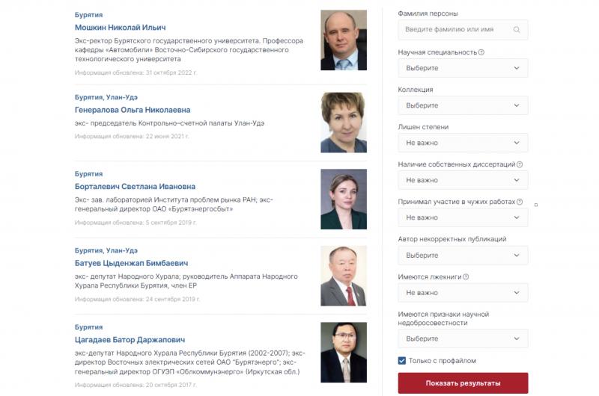Expand the Научная специальность dropdown
599x396 pixels.
463,68
